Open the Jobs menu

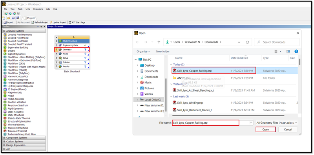click(48, 9)
